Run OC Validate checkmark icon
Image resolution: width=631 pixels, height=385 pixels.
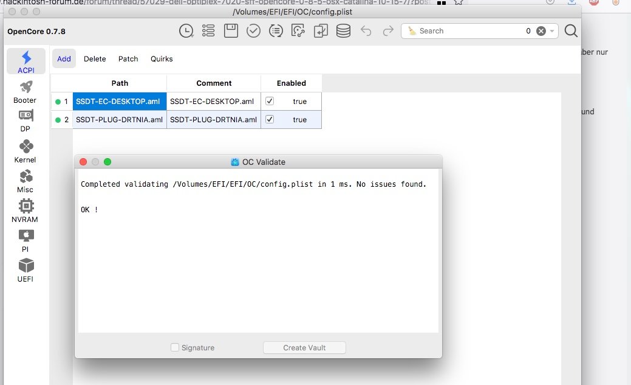pyautogui.click(x=253, y=31)
